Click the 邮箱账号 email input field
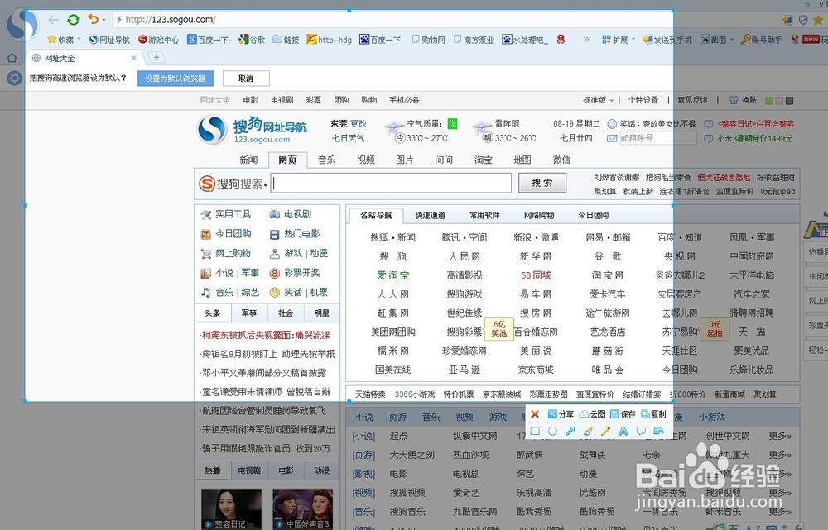 pos(658,138)
